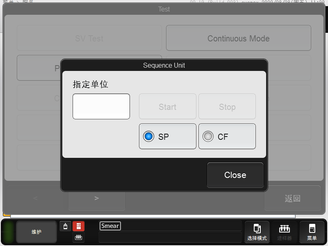Viewport: 328px width, 246px height.
Task: Click the reagent bottle icon
Action: (x=65, y=226)
